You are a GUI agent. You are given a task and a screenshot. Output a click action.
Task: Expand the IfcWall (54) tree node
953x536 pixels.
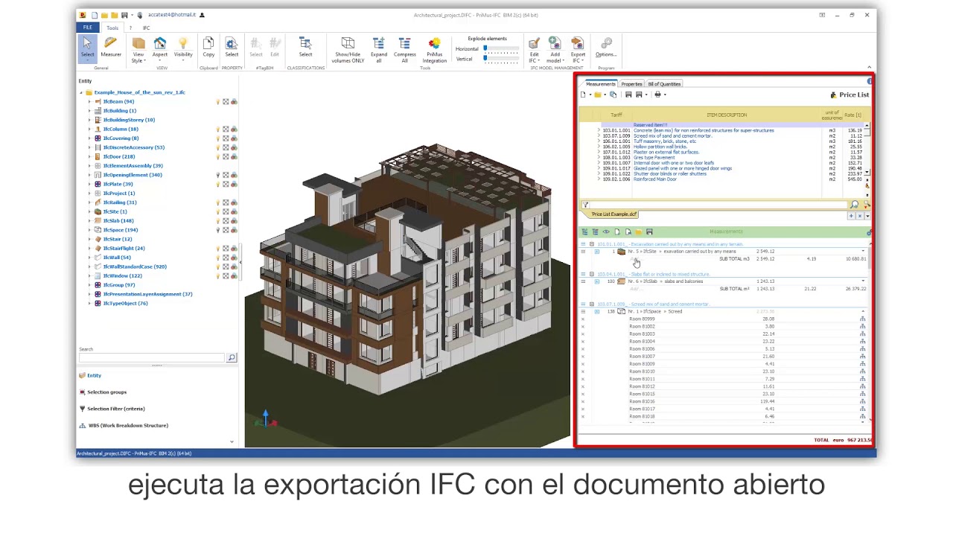(89, 258)
